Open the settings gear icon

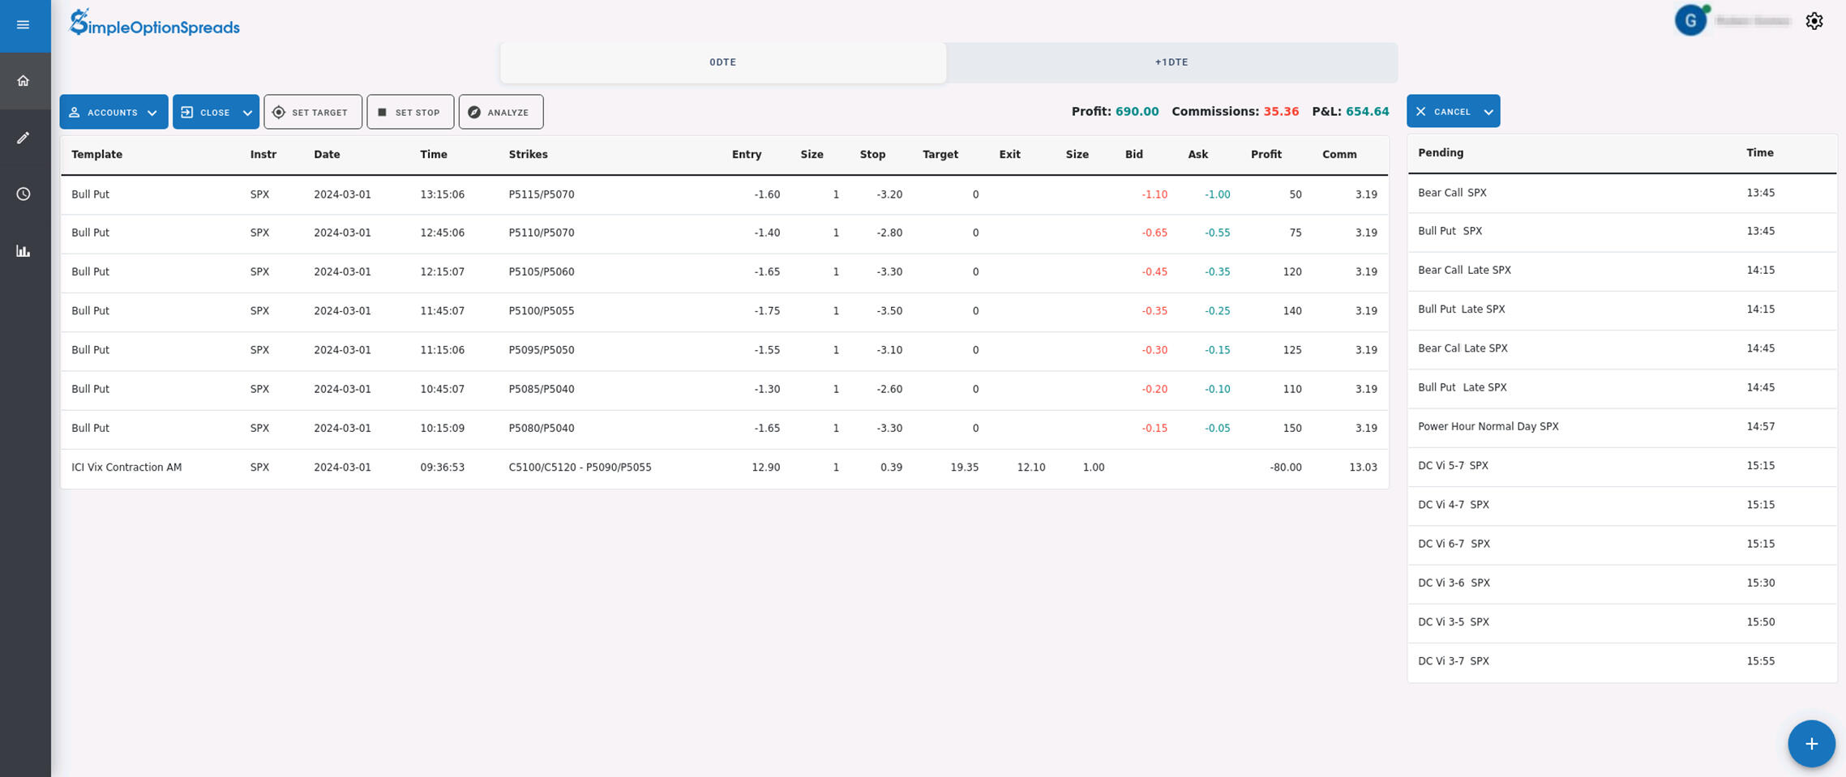coord(1814,21)
